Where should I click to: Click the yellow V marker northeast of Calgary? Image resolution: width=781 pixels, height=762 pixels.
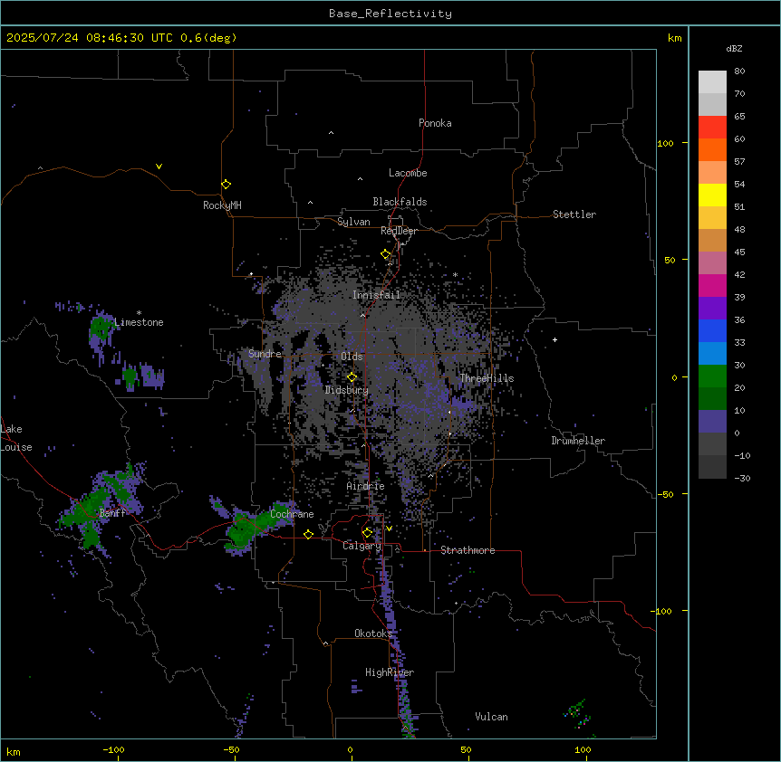coord(389,529)
